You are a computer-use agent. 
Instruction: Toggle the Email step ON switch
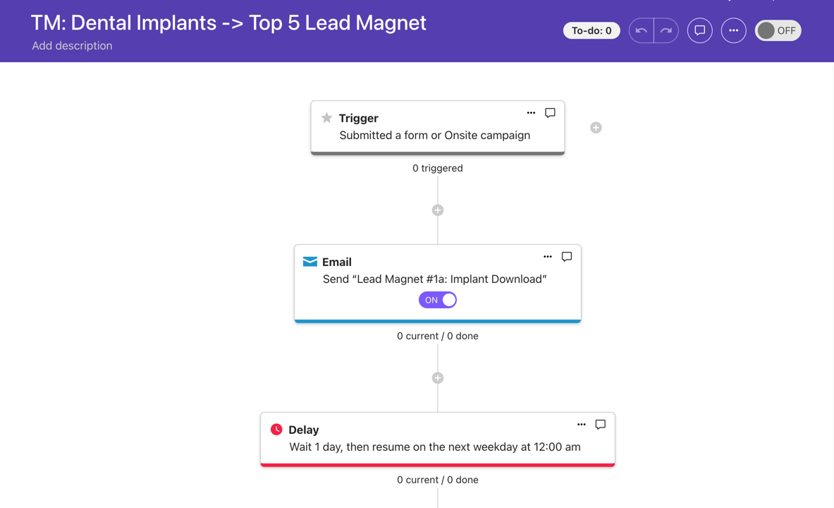(x=438, y=300)
